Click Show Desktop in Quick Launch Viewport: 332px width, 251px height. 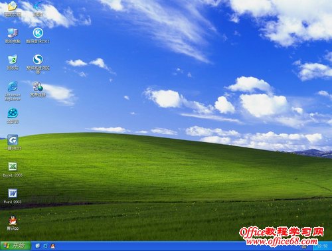pos(38,246)
